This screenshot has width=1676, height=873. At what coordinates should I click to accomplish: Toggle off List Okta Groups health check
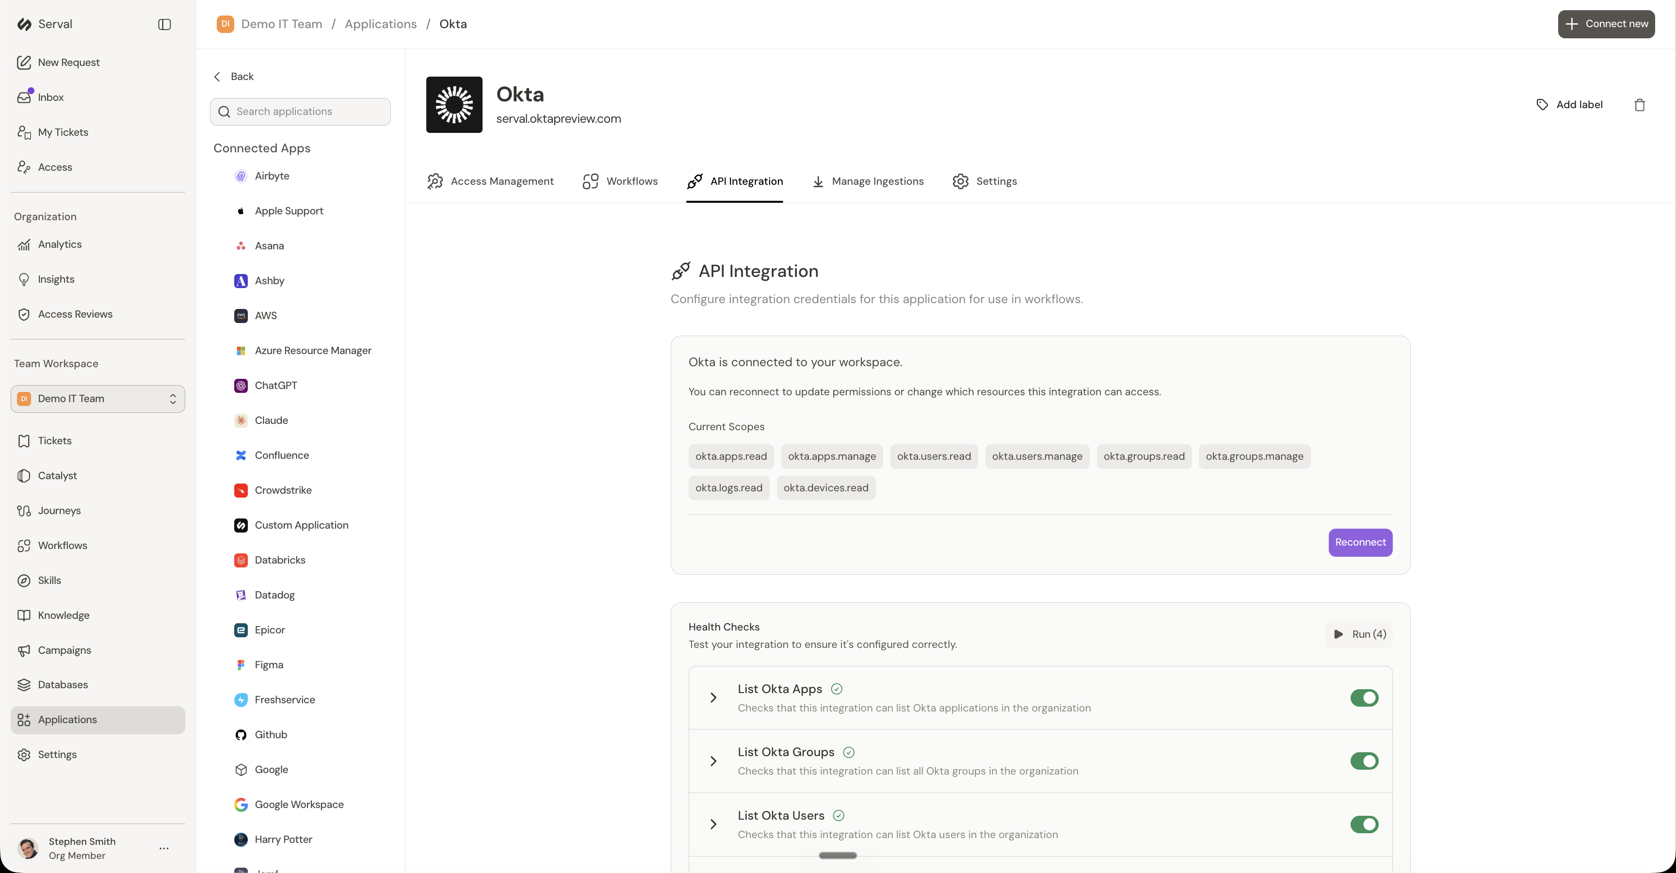tap(1364, 761)
